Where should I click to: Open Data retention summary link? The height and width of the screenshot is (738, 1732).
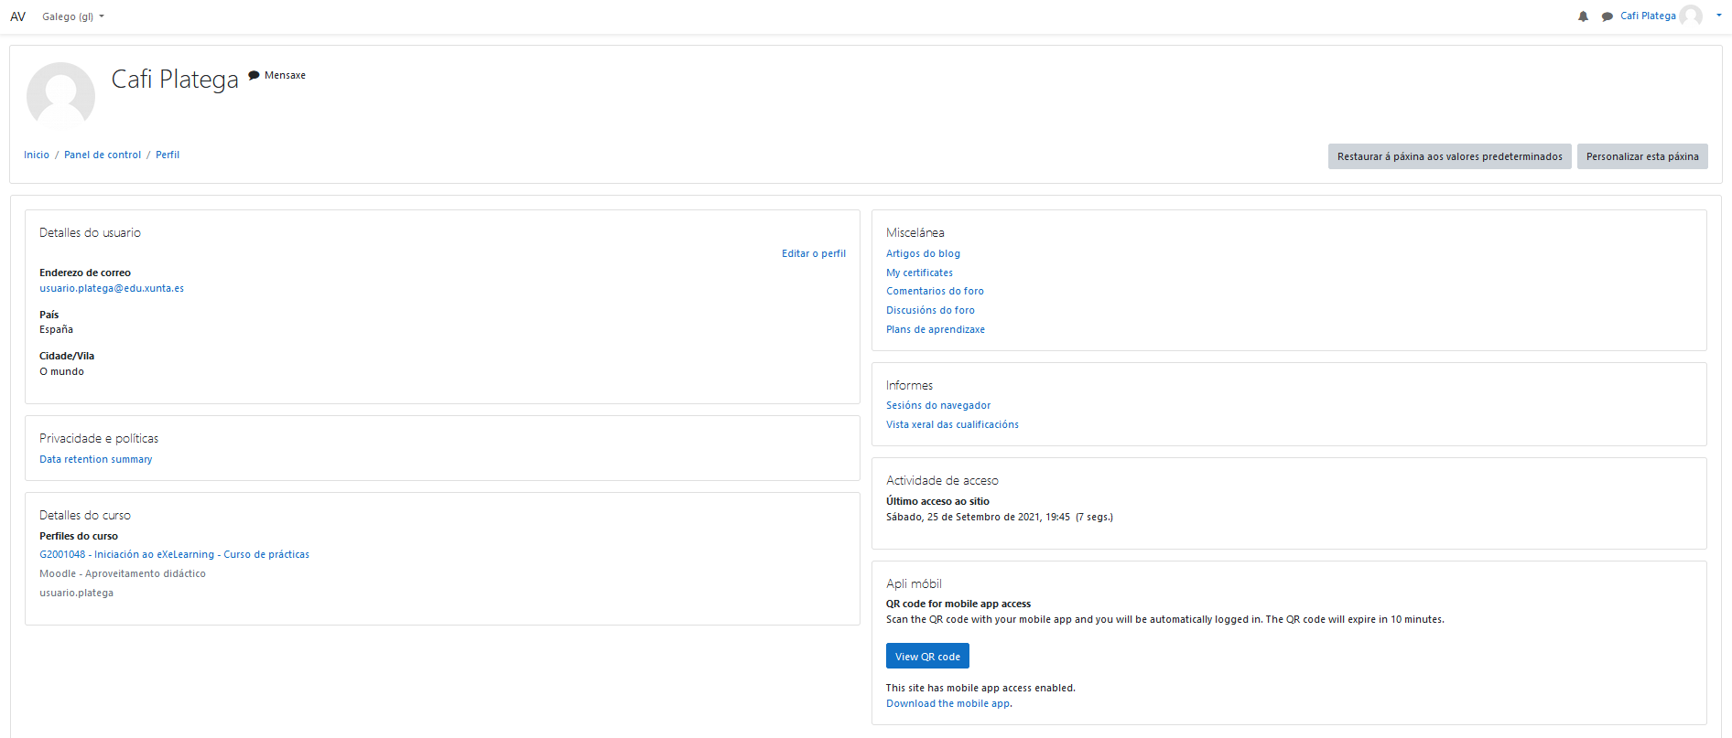(96, 459)
